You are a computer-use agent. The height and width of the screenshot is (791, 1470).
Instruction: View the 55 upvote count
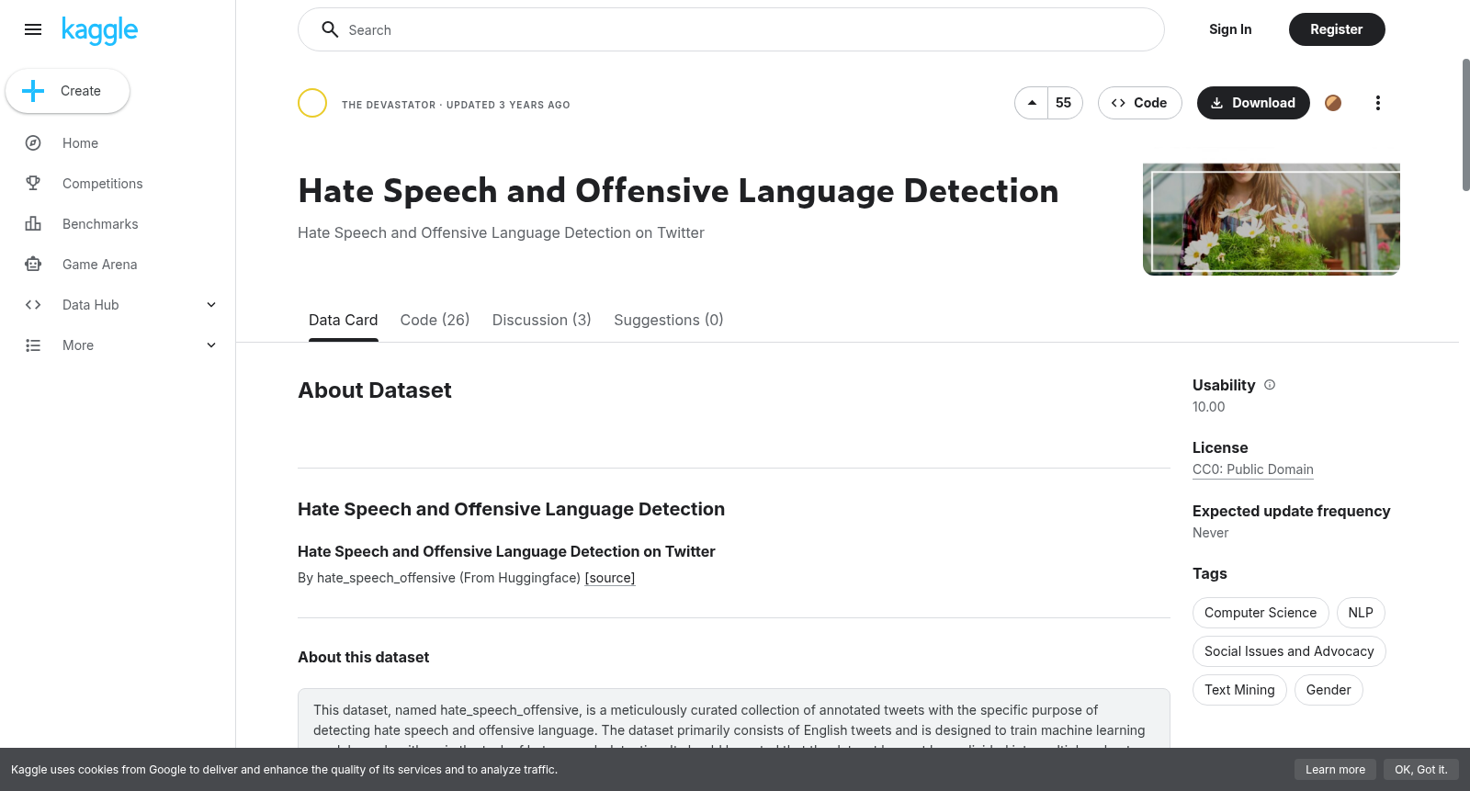tap(1064, 103)
